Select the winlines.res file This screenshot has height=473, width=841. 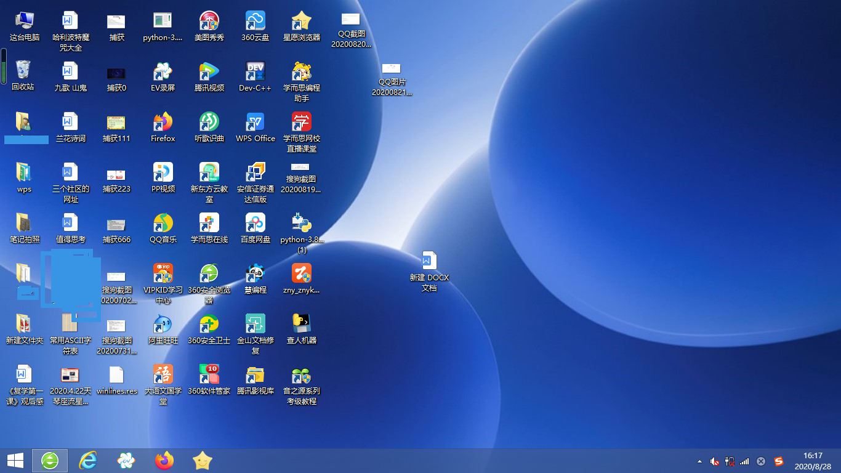[116, 380]
